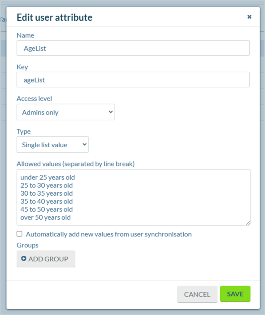Click the Groups section label
Viewport: 265px width, 315px height.
click(27, 245)
